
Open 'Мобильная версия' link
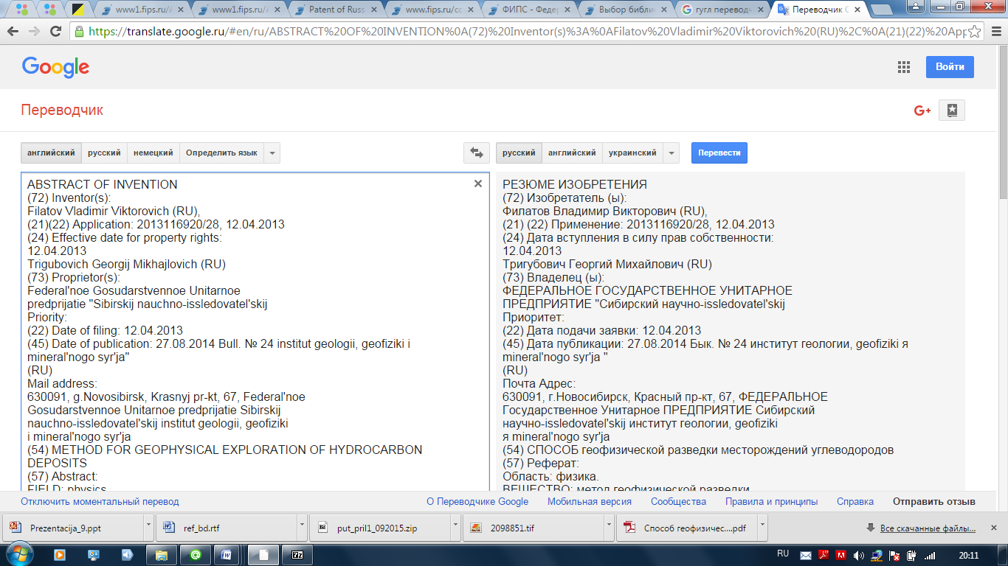(590, 502)
